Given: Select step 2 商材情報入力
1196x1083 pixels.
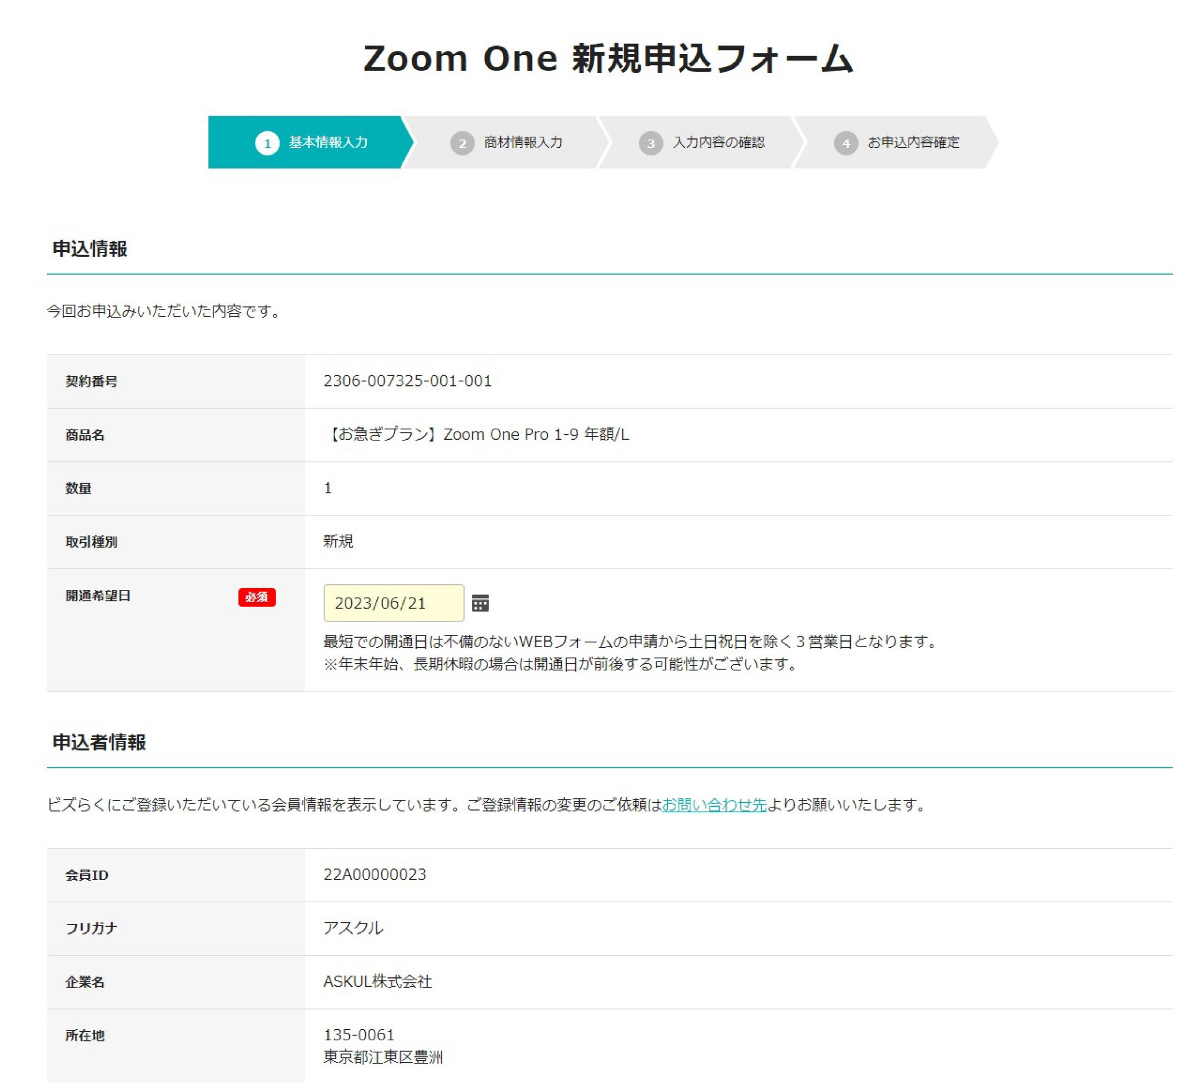Looking at the screenshot, I should (x=506, y=142).
